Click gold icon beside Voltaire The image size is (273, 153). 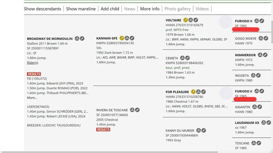click(186, 20)
